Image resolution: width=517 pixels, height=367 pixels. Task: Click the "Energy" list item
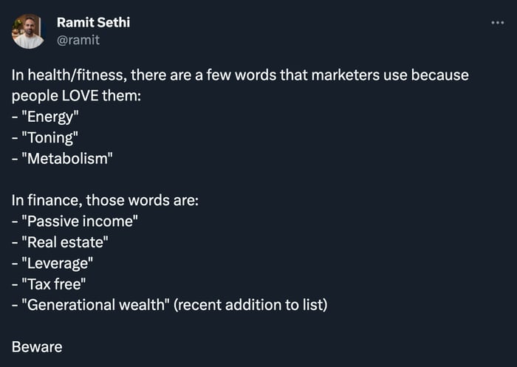coord(45,117)
